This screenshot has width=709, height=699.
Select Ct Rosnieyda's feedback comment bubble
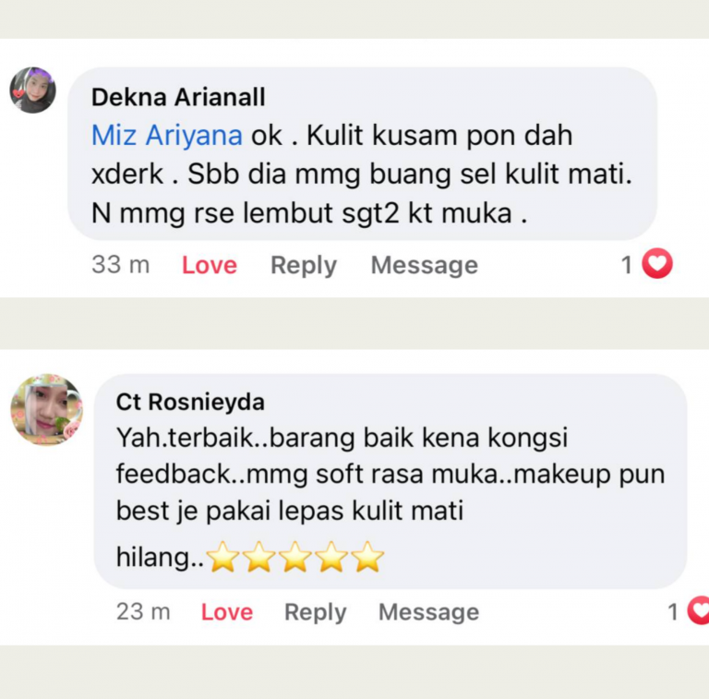click(391, 481)
